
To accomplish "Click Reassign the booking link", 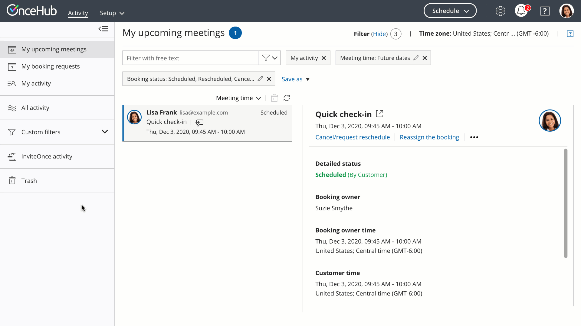I will [x=429, y=137].
